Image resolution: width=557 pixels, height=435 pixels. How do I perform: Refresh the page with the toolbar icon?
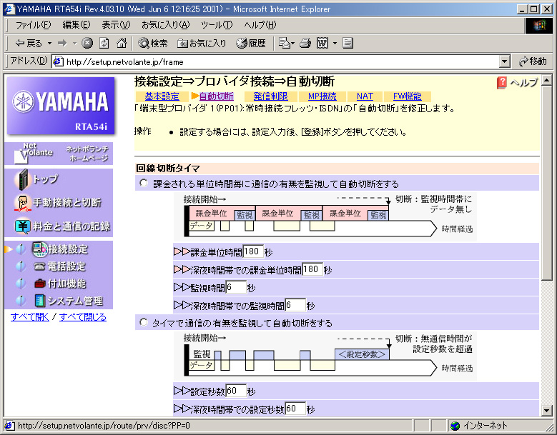point(104,44)
